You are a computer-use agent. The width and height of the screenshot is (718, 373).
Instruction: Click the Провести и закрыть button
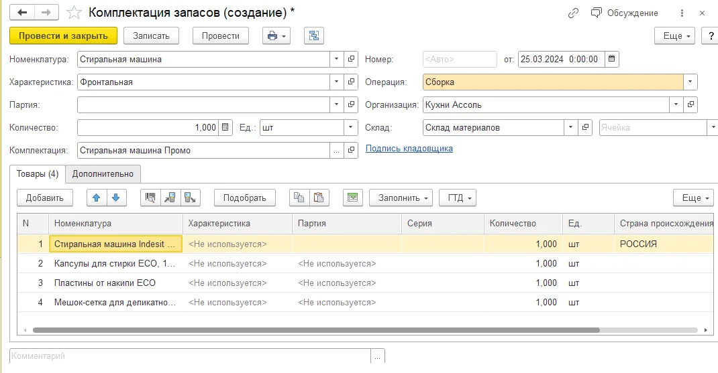63,35
